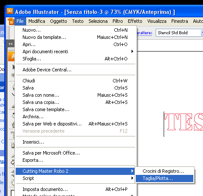Choose Salva menu entry

(76, 88)
